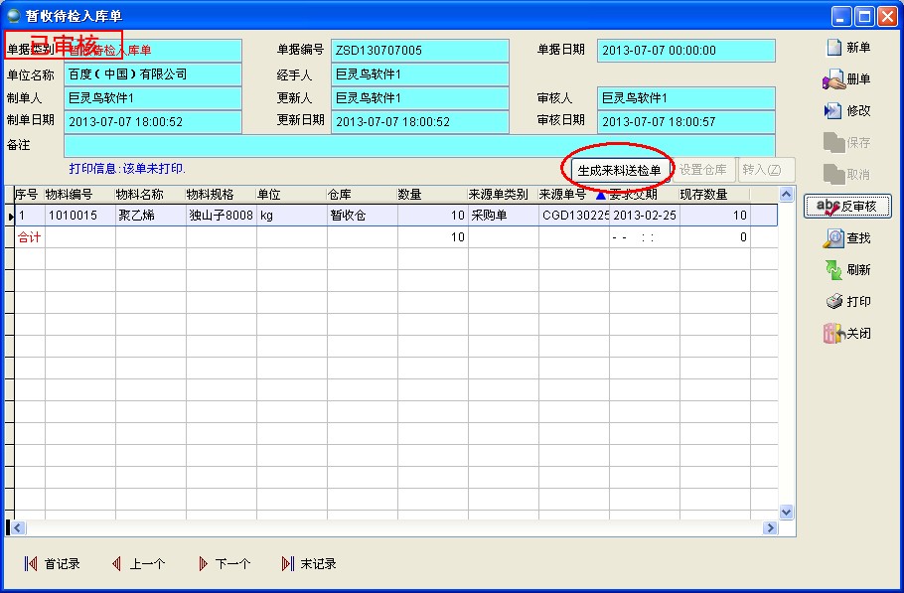
Task: Click the 单据编号 field ZSD130707005
Action: (418, 51)
